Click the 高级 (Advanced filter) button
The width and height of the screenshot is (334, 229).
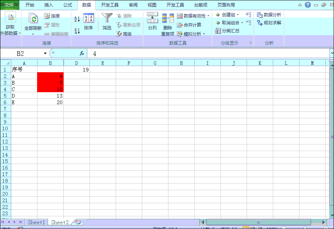124,34
